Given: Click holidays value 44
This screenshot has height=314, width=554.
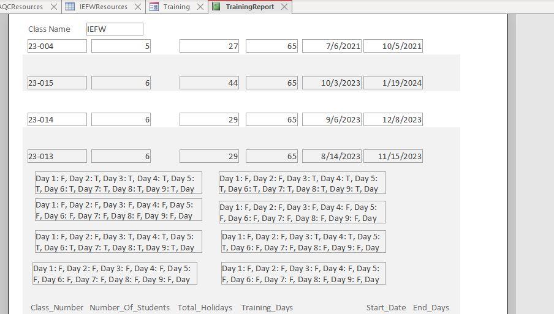Looking at the screenshot, I should 209,83.
